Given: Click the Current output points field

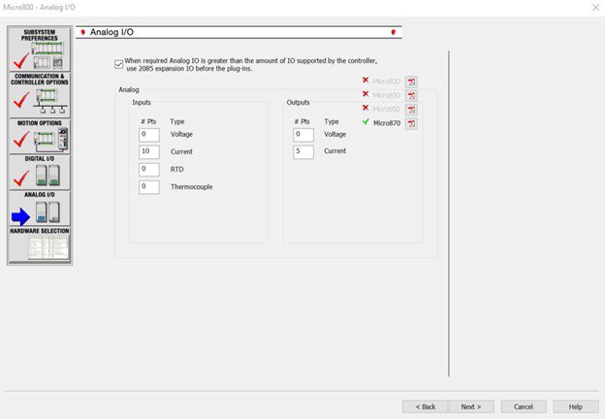Looking at the screenshot, I should pos(303,151).
